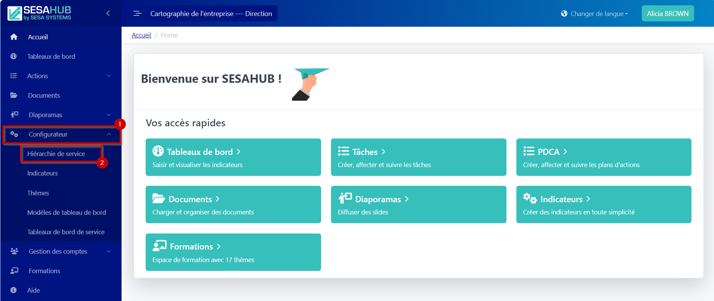Click the Tableaux de bord gauge icon in sidebar

pyautogui.click(x=14, y=56)
